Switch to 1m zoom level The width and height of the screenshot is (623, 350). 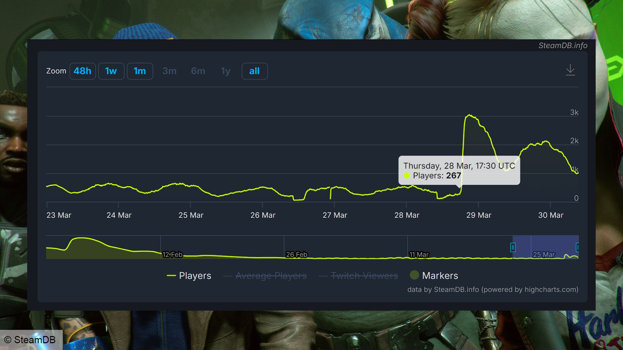[x=140, y=70]
